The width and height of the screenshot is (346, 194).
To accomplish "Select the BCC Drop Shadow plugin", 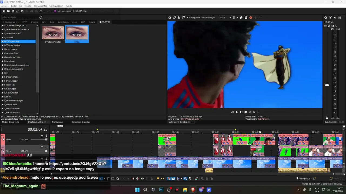I will pos(18,45).
